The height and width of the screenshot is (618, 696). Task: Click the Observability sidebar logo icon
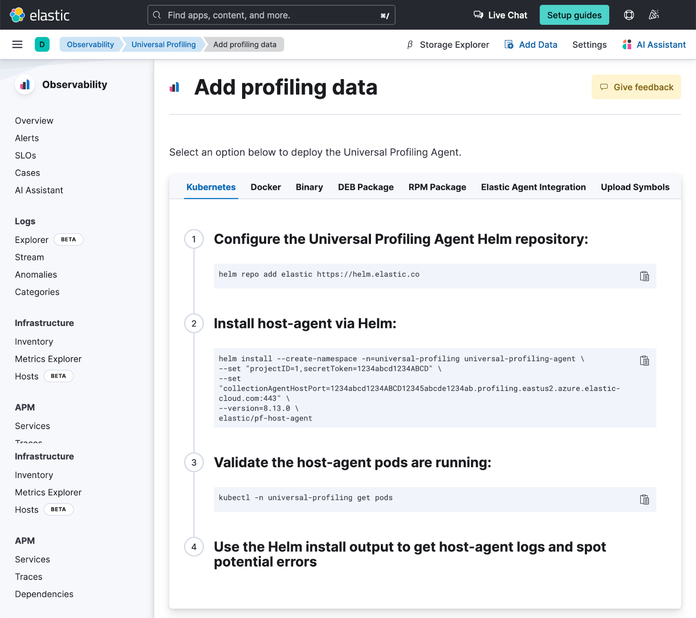point(25,84)
